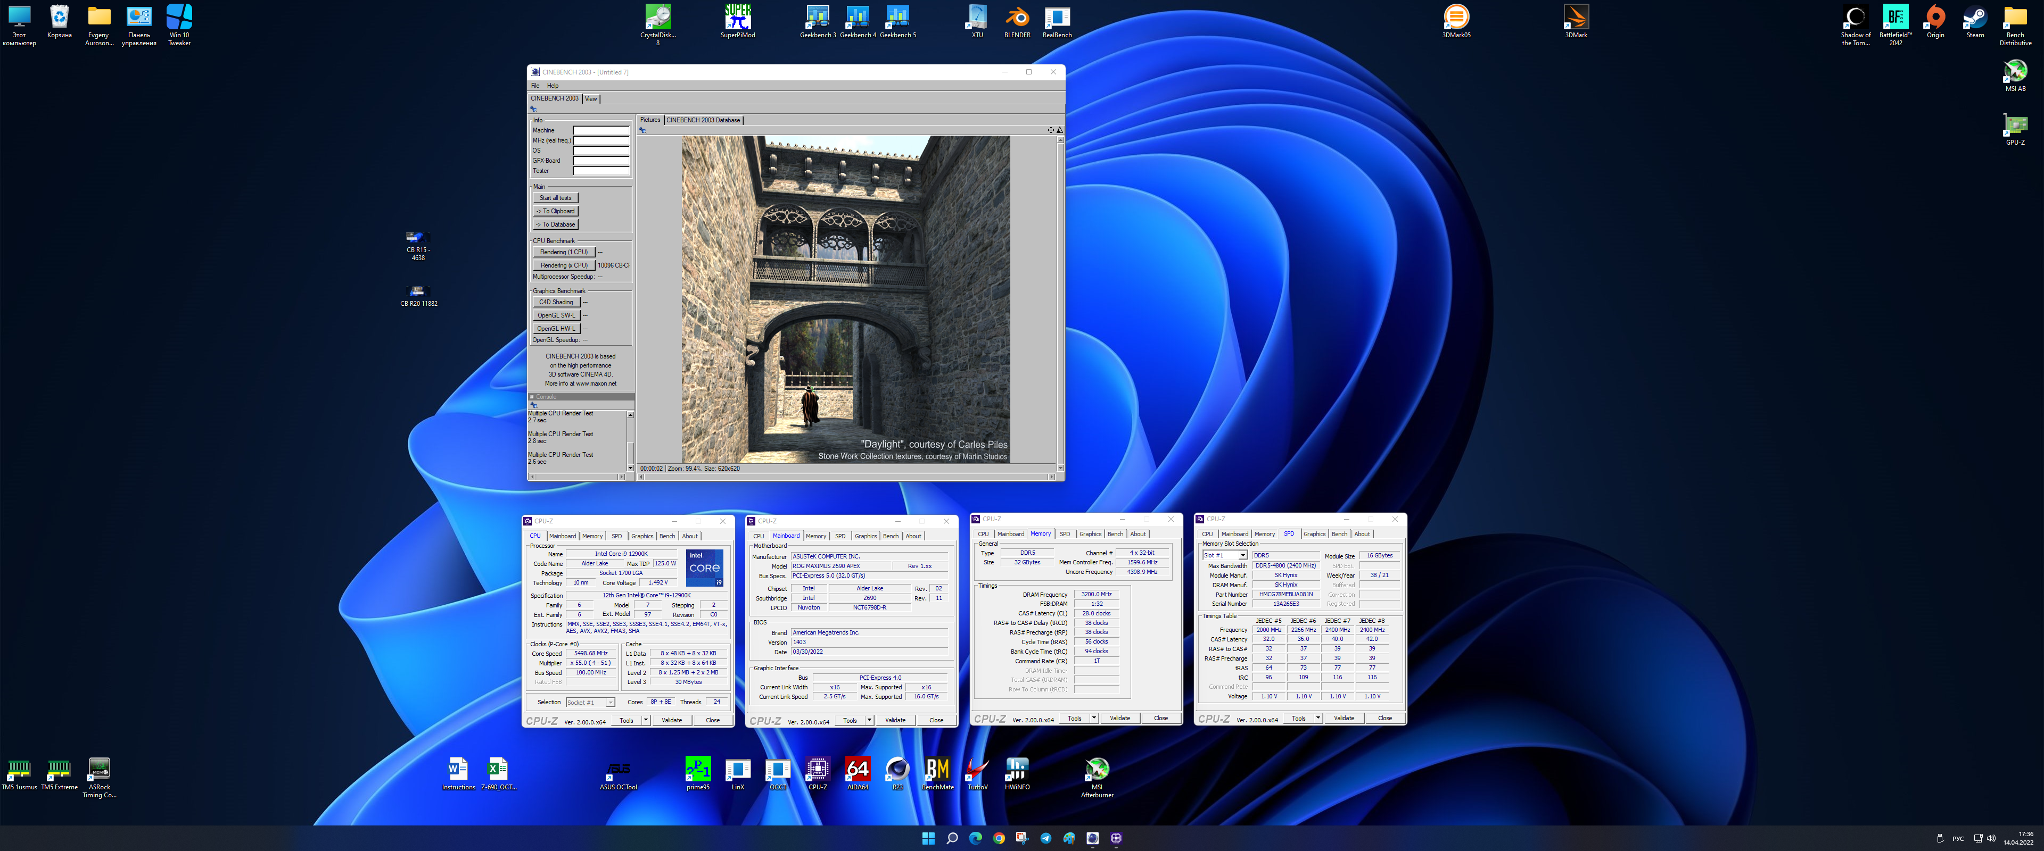2044x851 pixels.
Task: Select the HWiNFO desktop icon
Action: (1017, 773)
